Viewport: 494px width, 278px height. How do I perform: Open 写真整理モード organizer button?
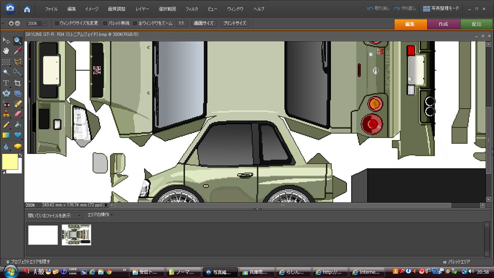click(441, 8)
